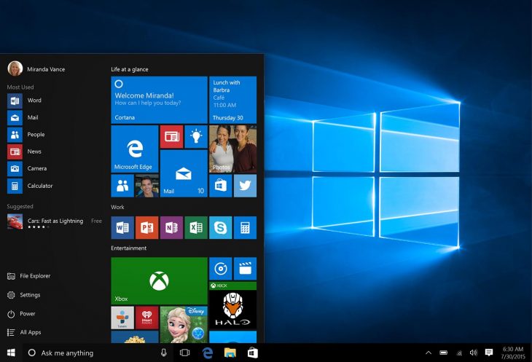Open the red News tile
This screenshot has height=362, width=532.
(x=172, y=137)
